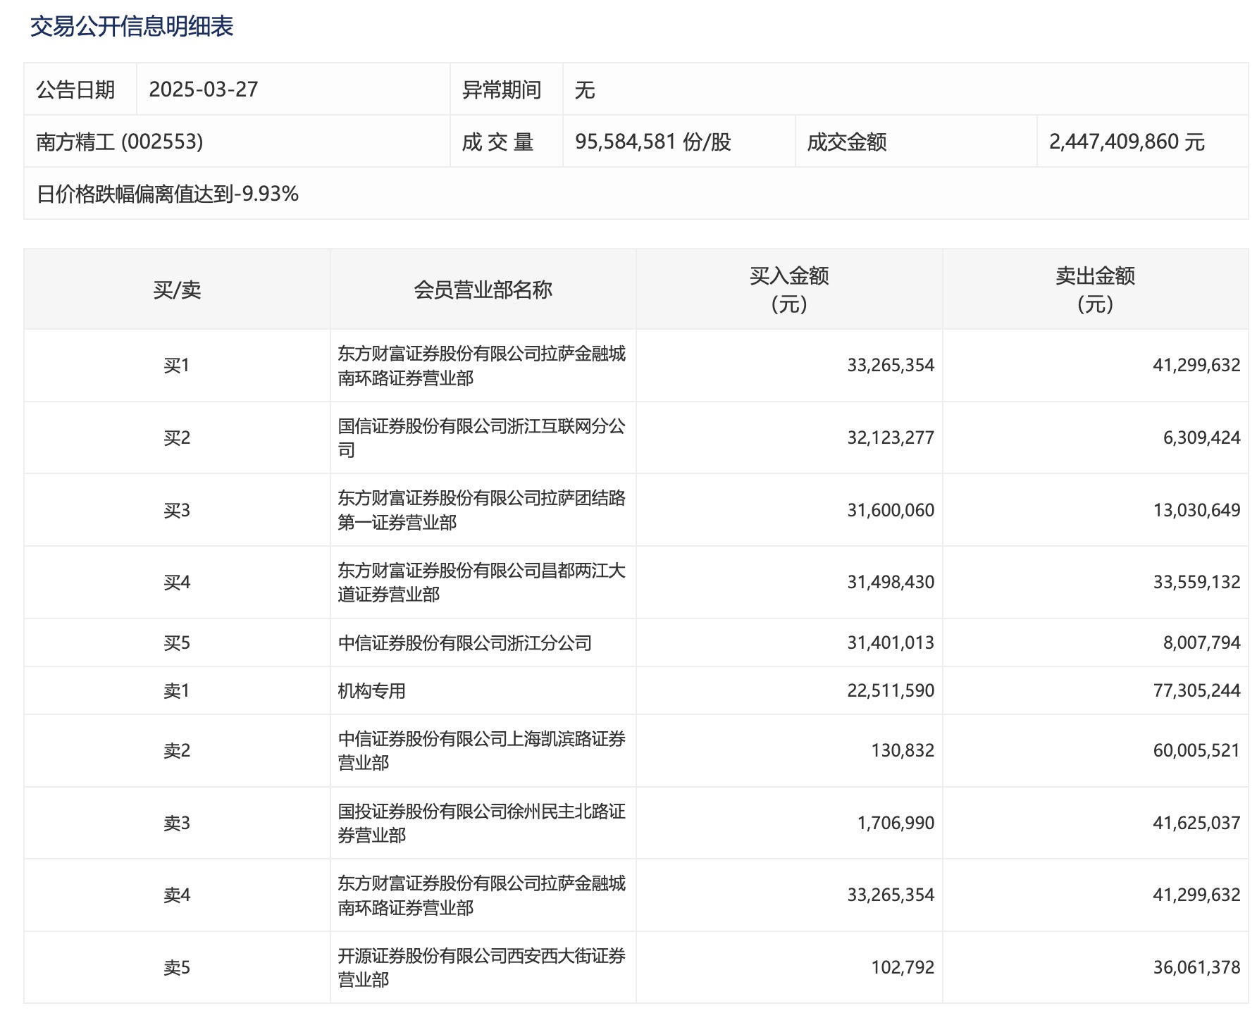This screenshot has height=1013, width=1257.
Task: Select buy amount 22,511,590
Action: point(891,690)
